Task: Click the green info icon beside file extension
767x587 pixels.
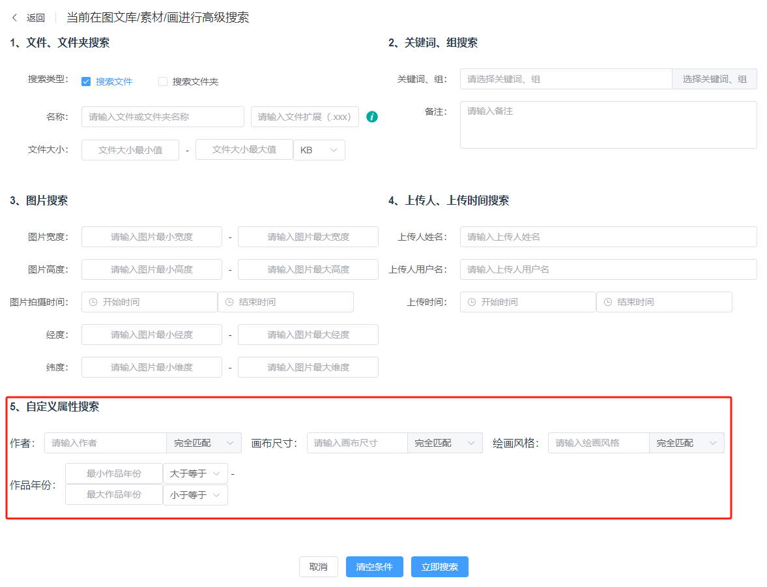Action: click(371, 117)
